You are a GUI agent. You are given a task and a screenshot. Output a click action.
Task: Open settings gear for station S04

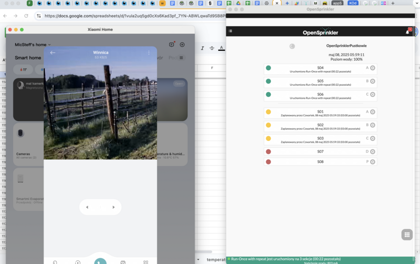373,68
